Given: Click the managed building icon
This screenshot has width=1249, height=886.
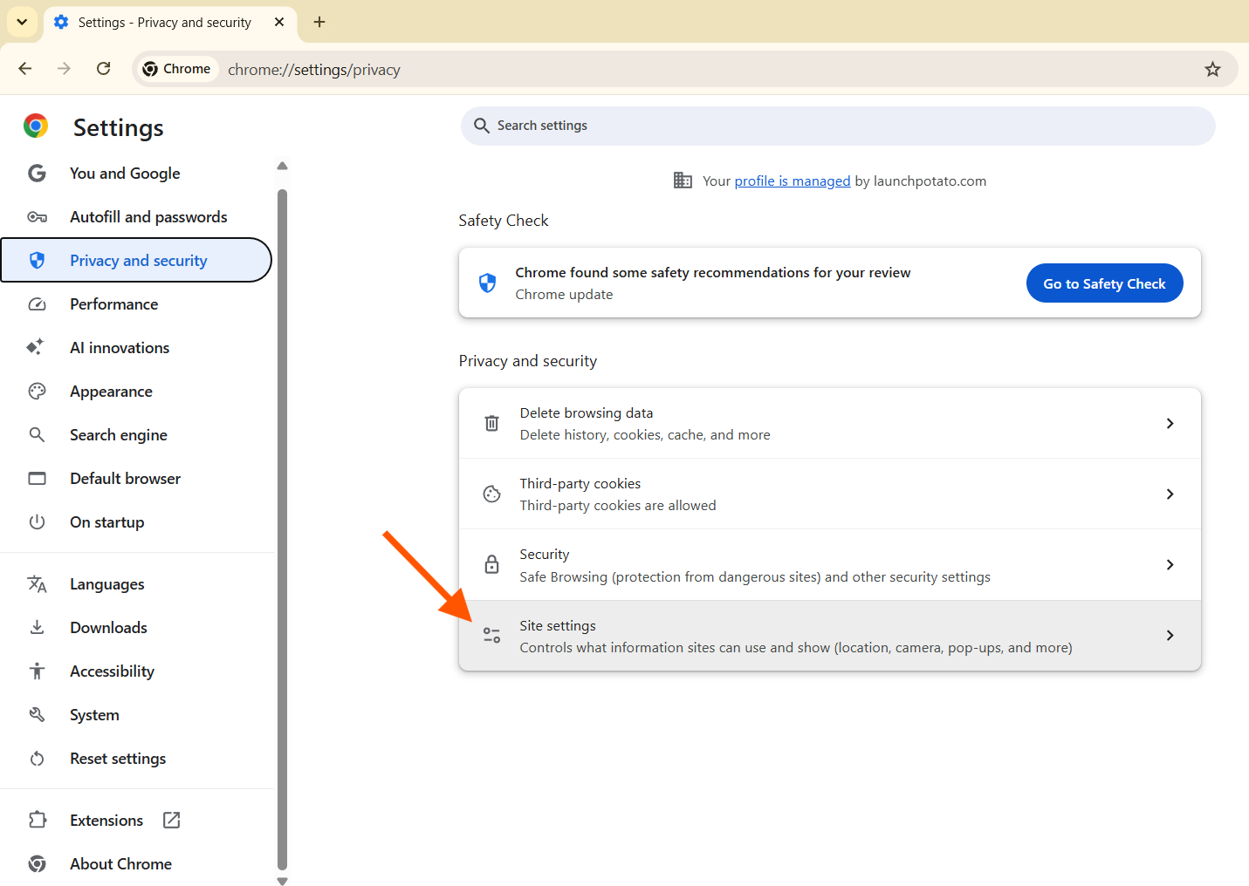Looking at the screenshot, I should [x=683, y=181].
